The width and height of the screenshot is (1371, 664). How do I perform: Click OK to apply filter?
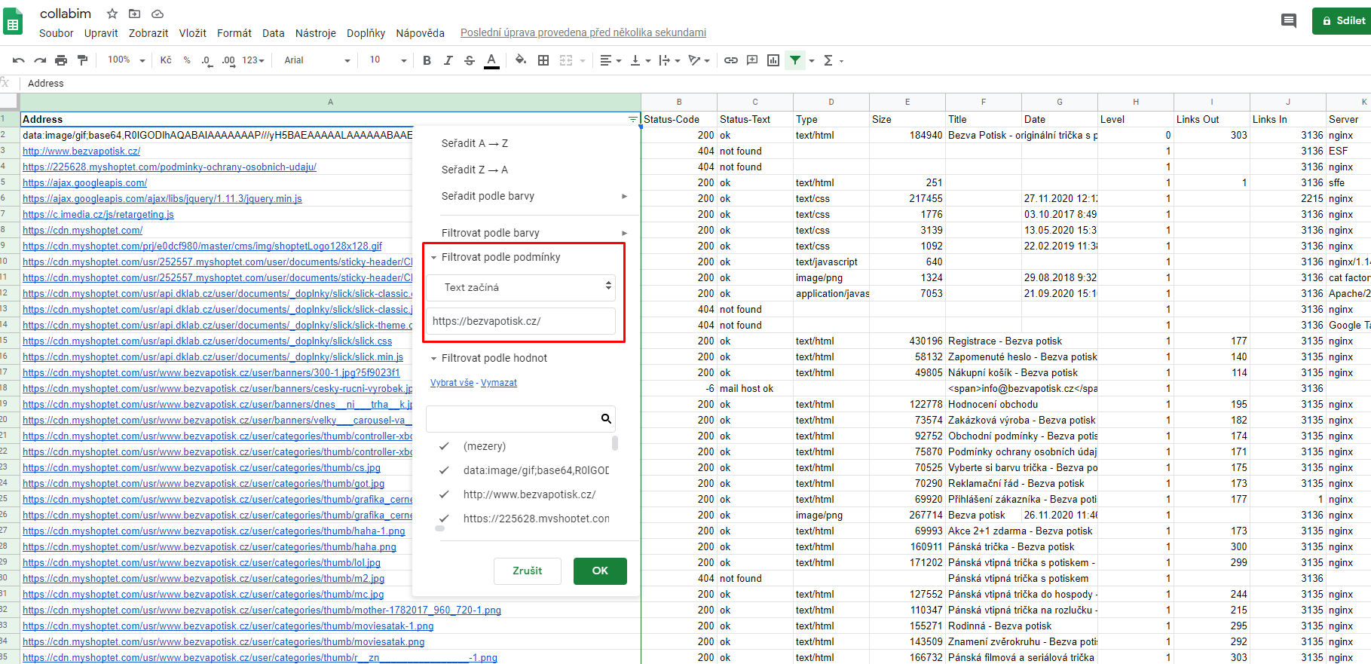[x=600, y=571]
